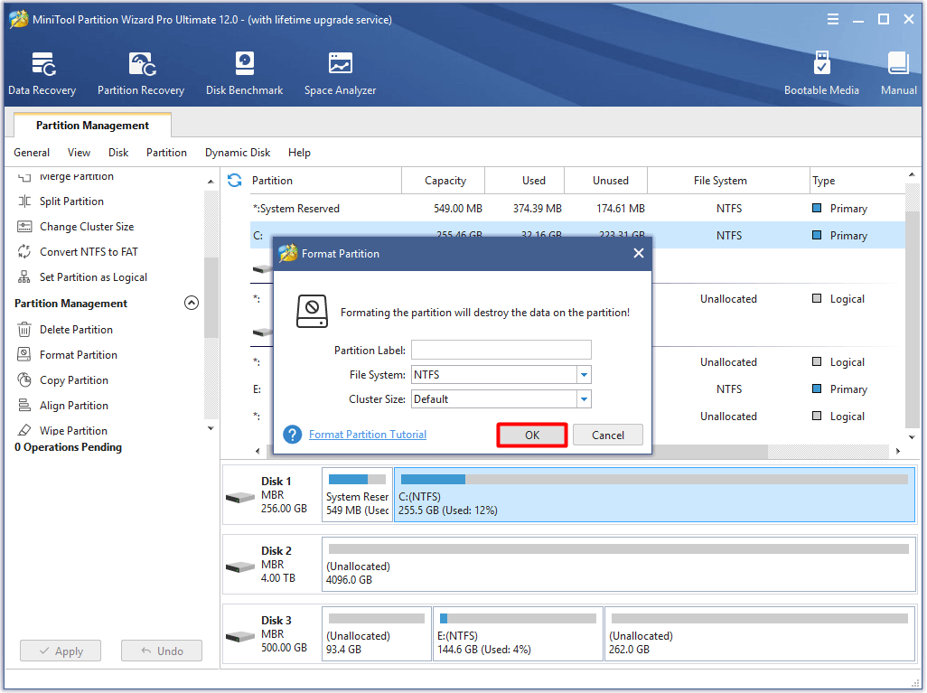
Task: Click the Undo button
Action: click(162, 651)
